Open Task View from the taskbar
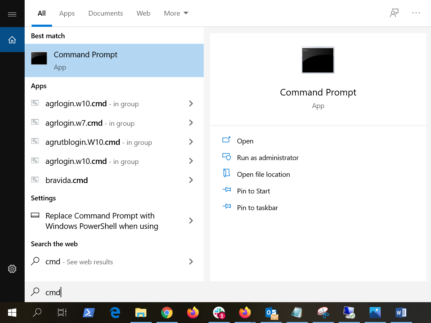431x323 pixels. 62,313
